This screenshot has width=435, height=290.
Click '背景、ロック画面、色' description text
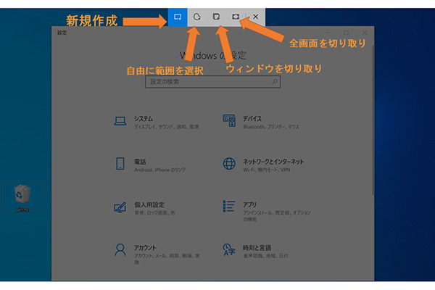pyautogui.click(x=154, y=213)
